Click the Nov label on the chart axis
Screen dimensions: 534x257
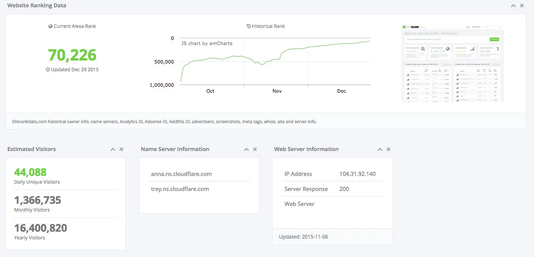click(277, 91)
